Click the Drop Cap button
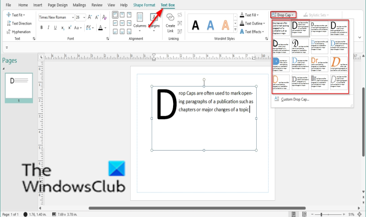Image resolution: width=366 pixels, height=217 pixels. pyautogui.click(x=283, y=15)
